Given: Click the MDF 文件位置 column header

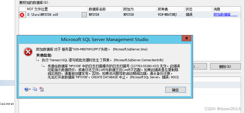Looking at the screenshot, I should pos(56,9).
